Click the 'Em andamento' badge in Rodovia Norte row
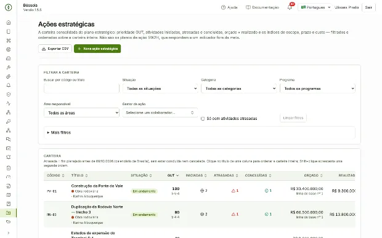The height and width of the screenshot is (238, 382). point(144,215)
